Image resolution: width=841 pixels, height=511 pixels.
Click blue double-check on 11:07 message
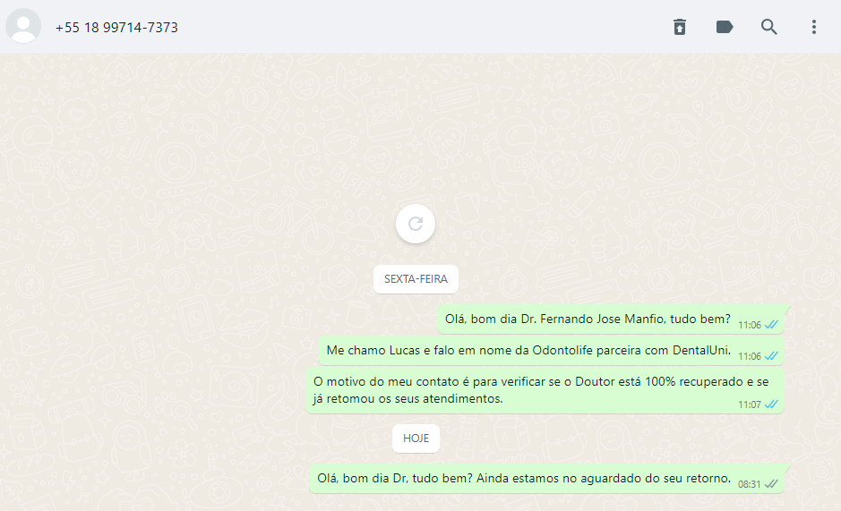(771, 404)
